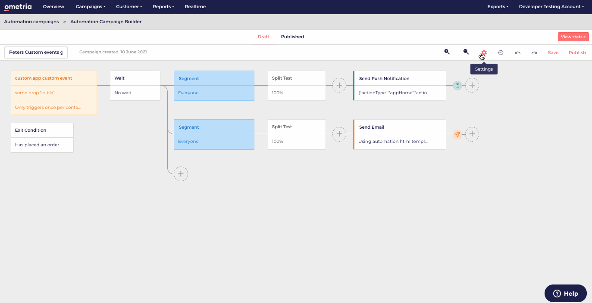Open Split Test before Send Email
The image size is (592, 303).
tap(297, 134)
